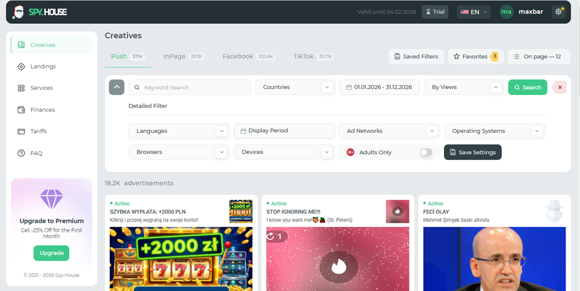This screenshot has width=580, height=291.
Task: Switch to the TikTok tab
Action: tap(313, 57)
